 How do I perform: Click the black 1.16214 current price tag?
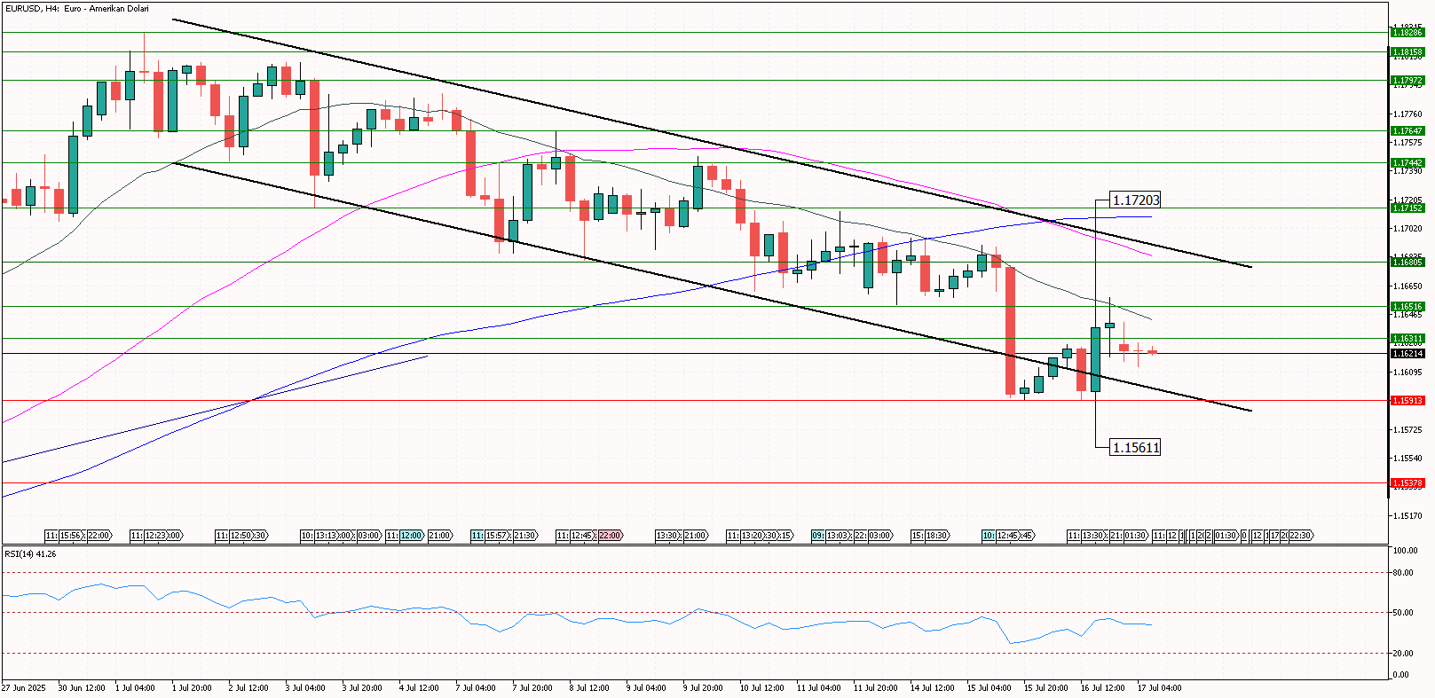(1407, 354)
